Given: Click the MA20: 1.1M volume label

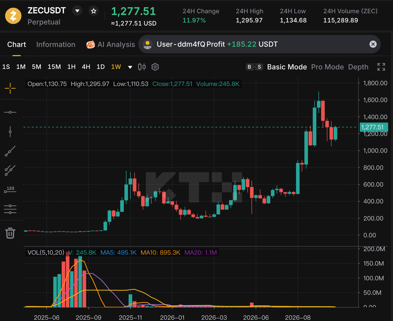Looking at the screenshot, I should tap(201, 253).
